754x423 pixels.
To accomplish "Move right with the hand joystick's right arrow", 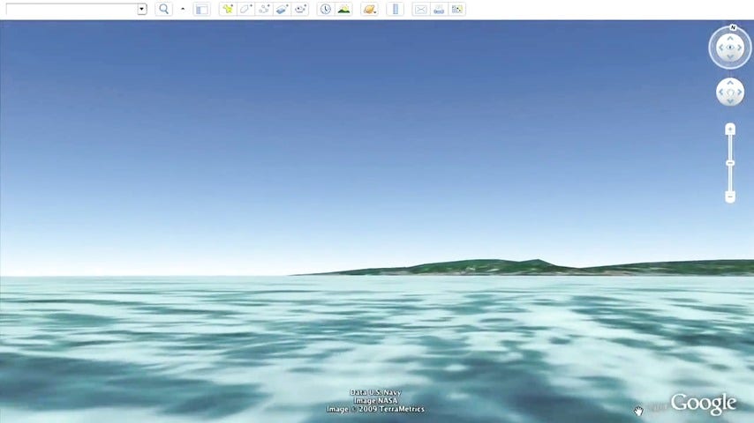I will tap(740, 93).
